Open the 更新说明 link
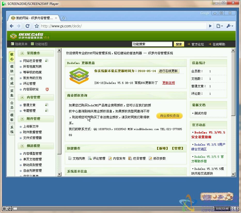Screen dimensions: 241x213 (x=168, y=83)
